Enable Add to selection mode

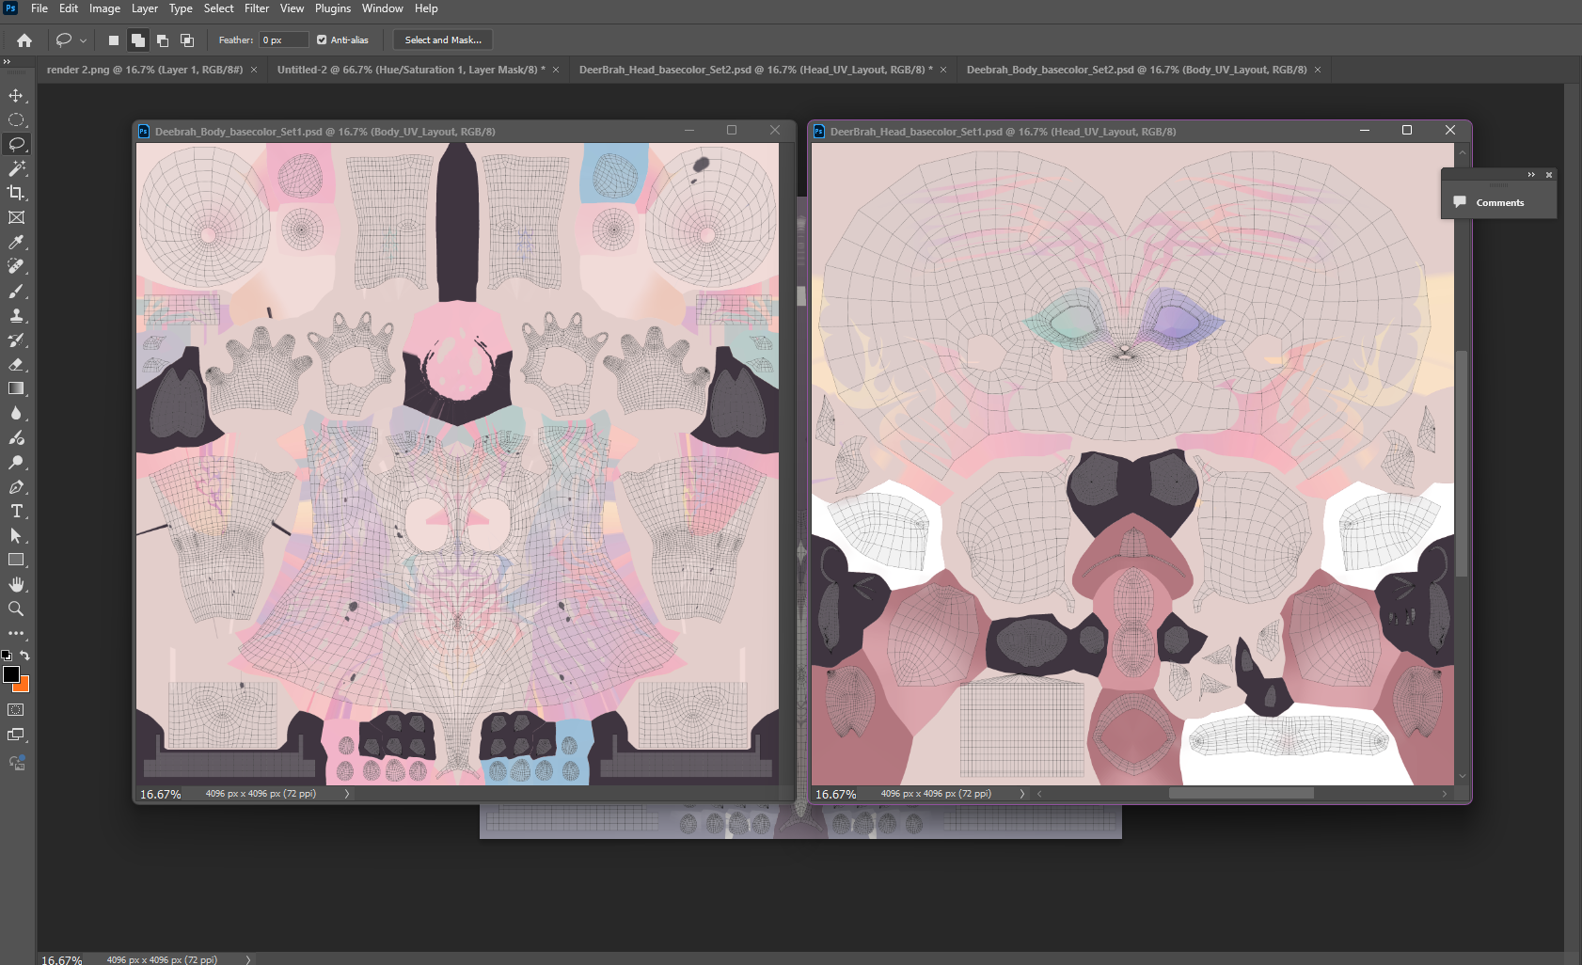click(138, 40)
